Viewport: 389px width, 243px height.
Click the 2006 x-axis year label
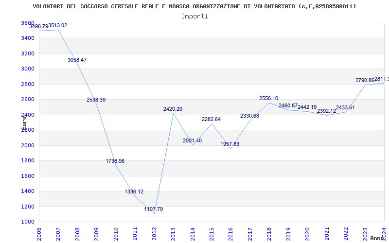click(x=39, y=234)
